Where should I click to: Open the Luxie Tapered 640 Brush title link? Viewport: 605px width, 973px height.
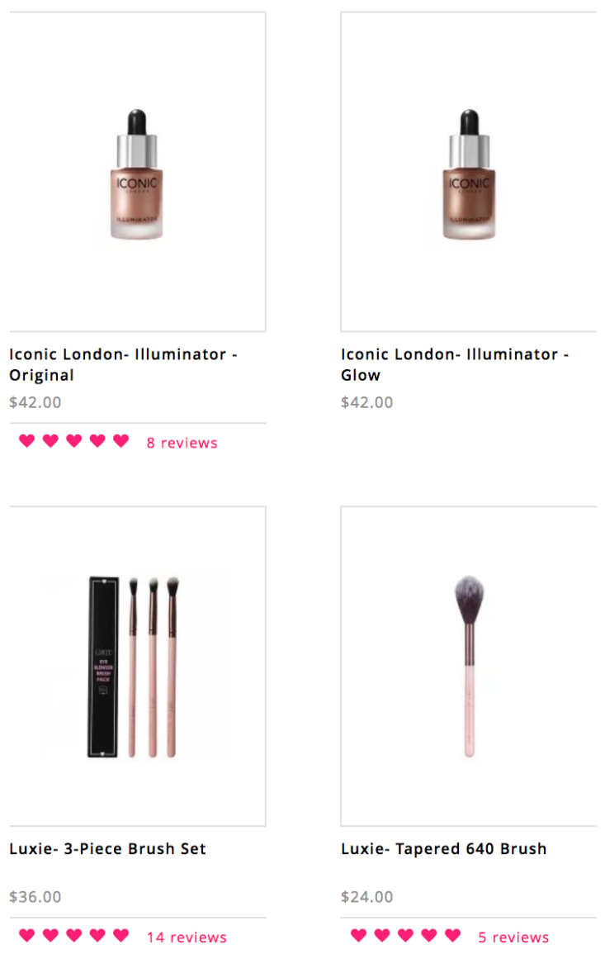pos(444,848)
